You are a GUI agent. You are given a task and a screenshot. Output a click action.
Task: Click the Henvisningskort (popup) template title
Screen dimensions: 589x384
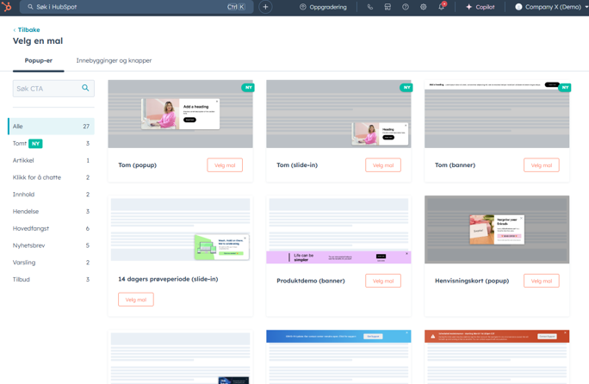[x=472, y=281]
